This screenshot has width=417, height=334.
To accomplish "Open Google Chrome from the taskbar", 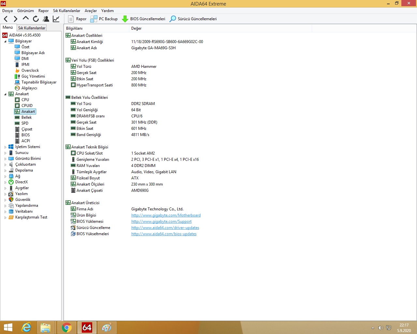I will (67, 327).
